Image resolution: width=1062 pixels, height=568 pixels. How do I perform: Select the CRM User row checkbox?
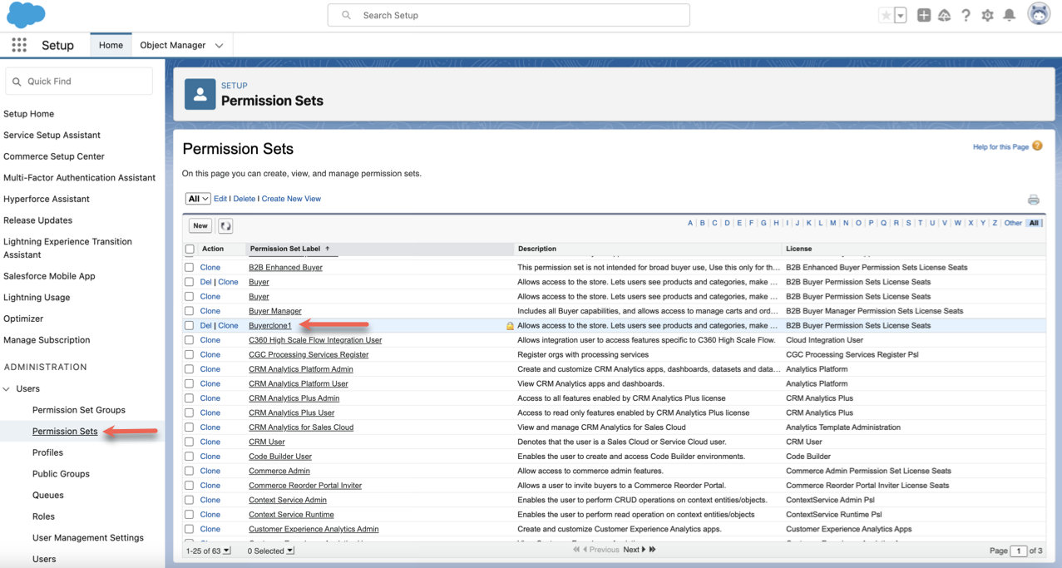tap(190, 442)
